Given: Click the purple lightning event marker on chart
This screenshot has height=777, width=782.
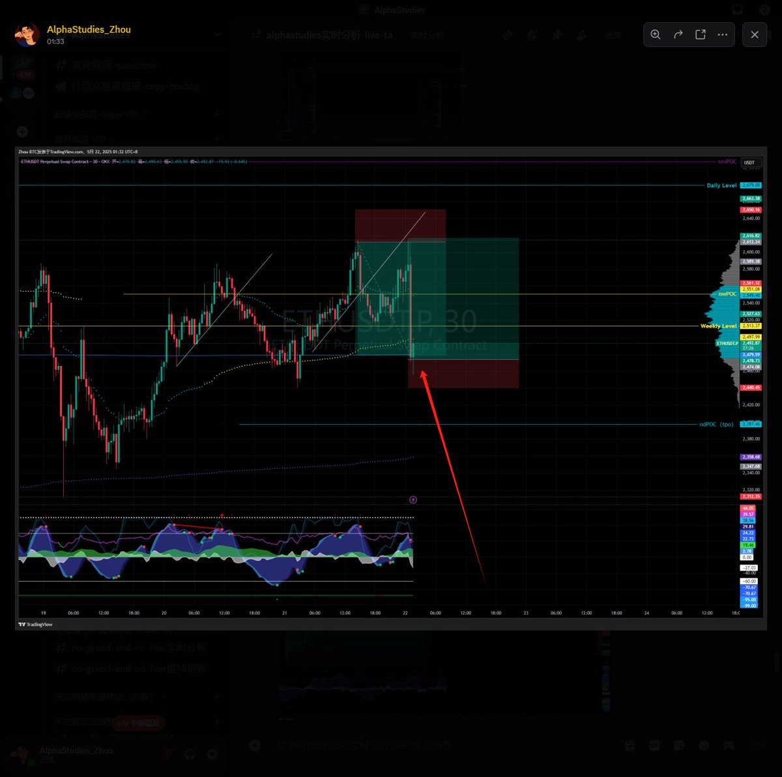Looking at the screenshot, I should 413,500.
